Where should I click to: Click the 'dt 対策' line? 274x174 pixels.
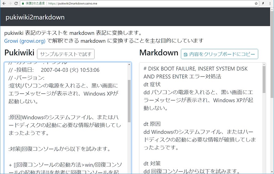point(152,163)
